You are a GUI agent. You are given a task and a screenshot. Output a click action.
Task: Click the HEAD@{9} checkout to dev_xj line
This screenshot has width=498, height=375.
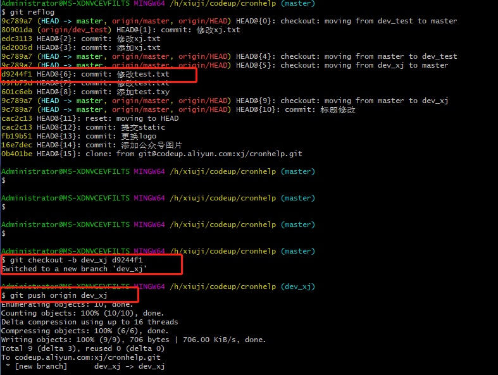[x=225, y=101]
